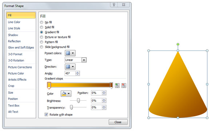Click the cone's top-right selection handle
Screen dimensions: 211x133
pos(207,51)
